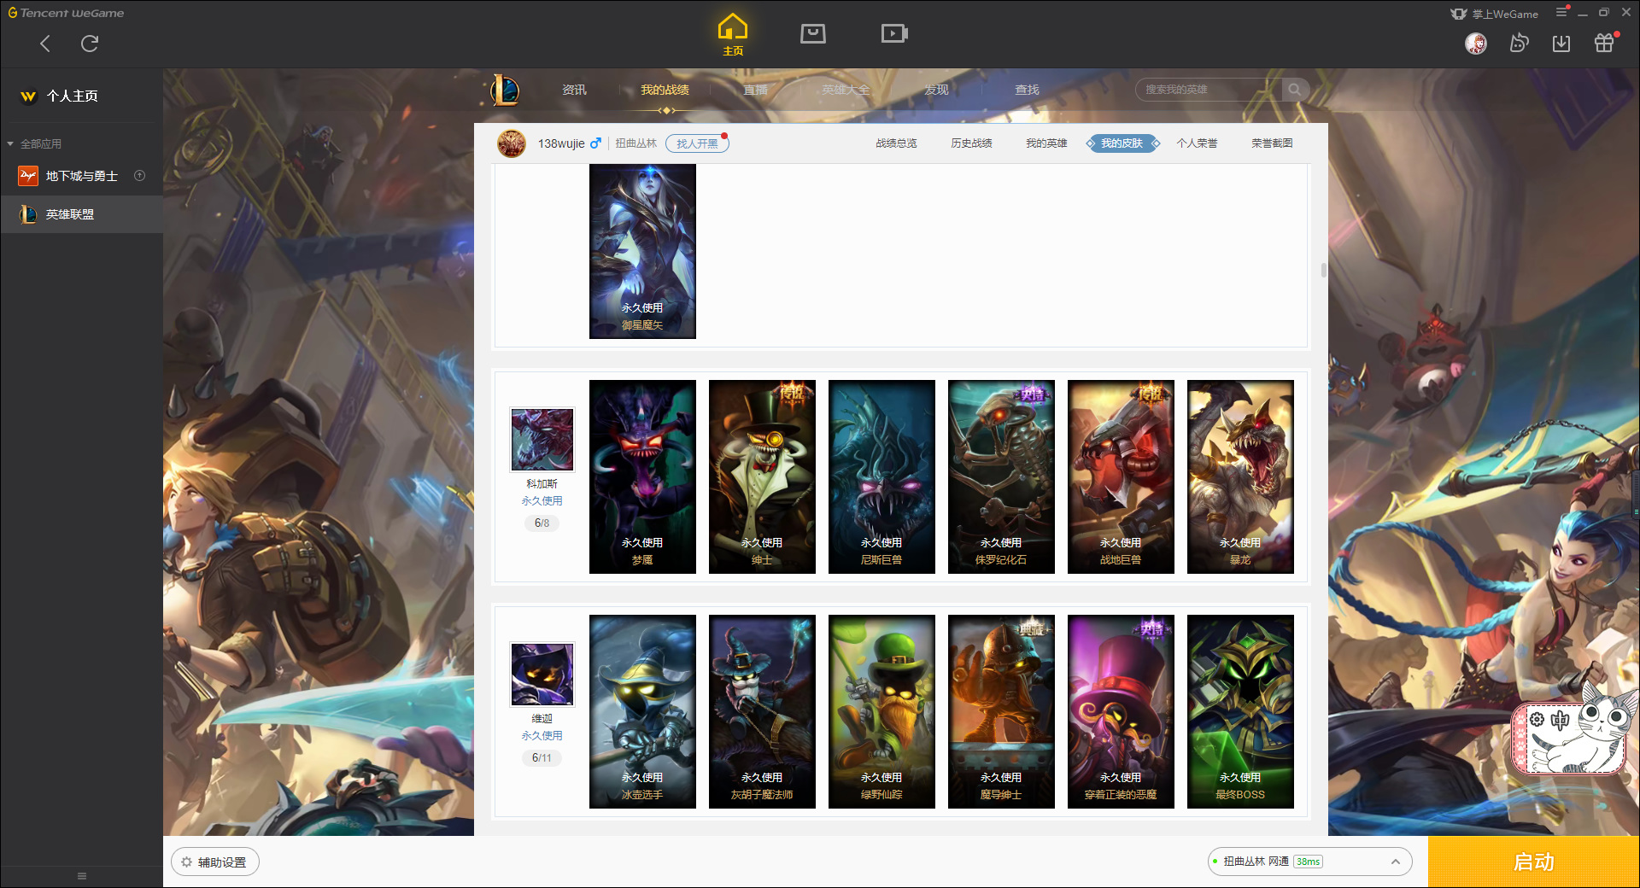
Task: Collapse the 全部应用 section
Action: pyautogui.click(x=10, y=143)
